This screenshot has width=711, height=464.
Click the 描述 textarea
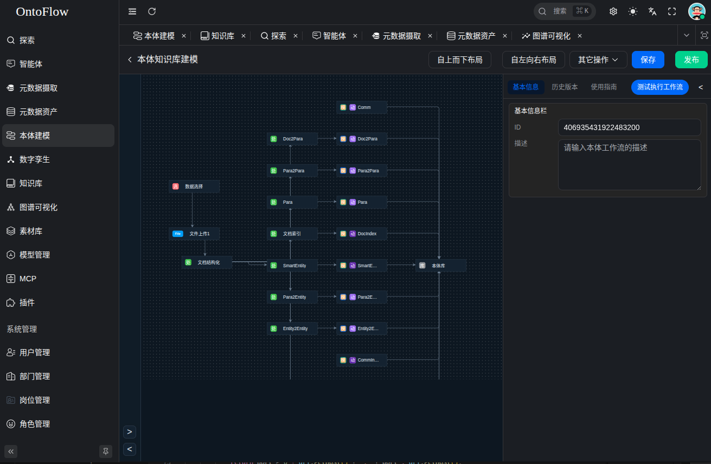click(630, 165)
